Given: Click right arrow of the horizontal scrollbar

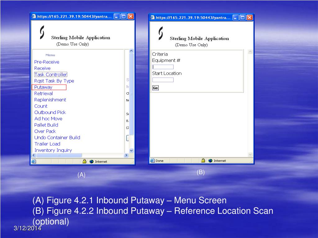Looking at the screenshot, I should pyautogui.click(x=126, y=155).
